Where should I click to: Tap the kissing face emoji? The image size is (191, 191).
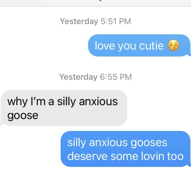click(173, 45)
